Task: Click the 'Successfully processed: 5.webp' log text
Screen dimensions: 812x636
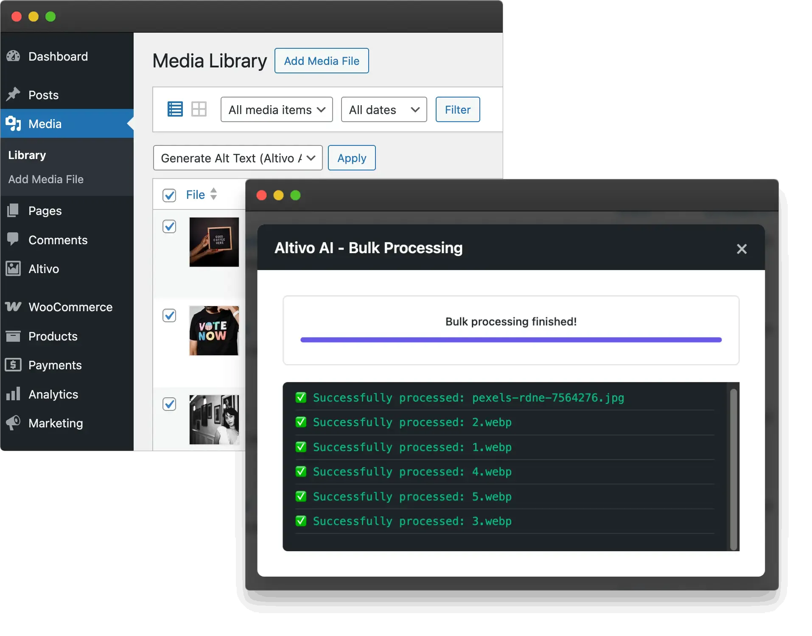Action: [x=412, y=497]
